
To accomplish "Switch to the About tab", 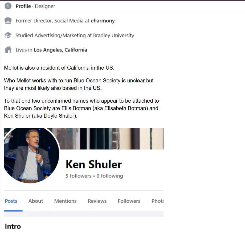I will pos(36,201).
